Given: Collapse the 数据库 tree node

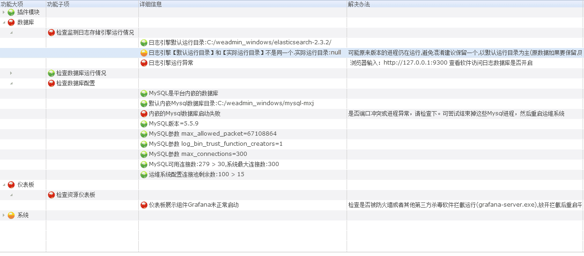Looking at the screenshot, I should tap(4, 23).
